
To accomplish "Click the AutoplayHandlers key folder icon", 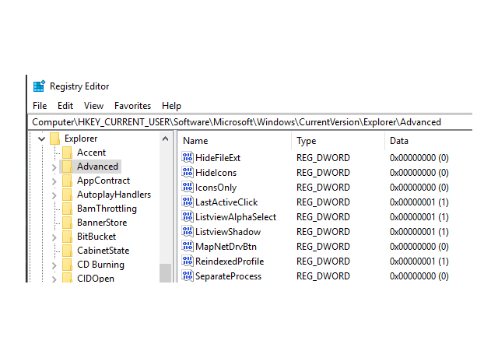I will [68, 195].
